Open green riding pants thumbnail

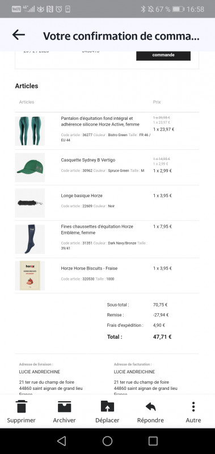[30, 131]
